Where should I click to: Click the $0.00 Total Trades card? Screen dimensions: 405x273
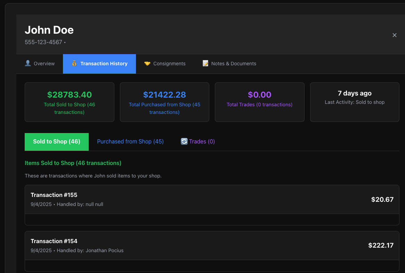[x=260, y=102]
